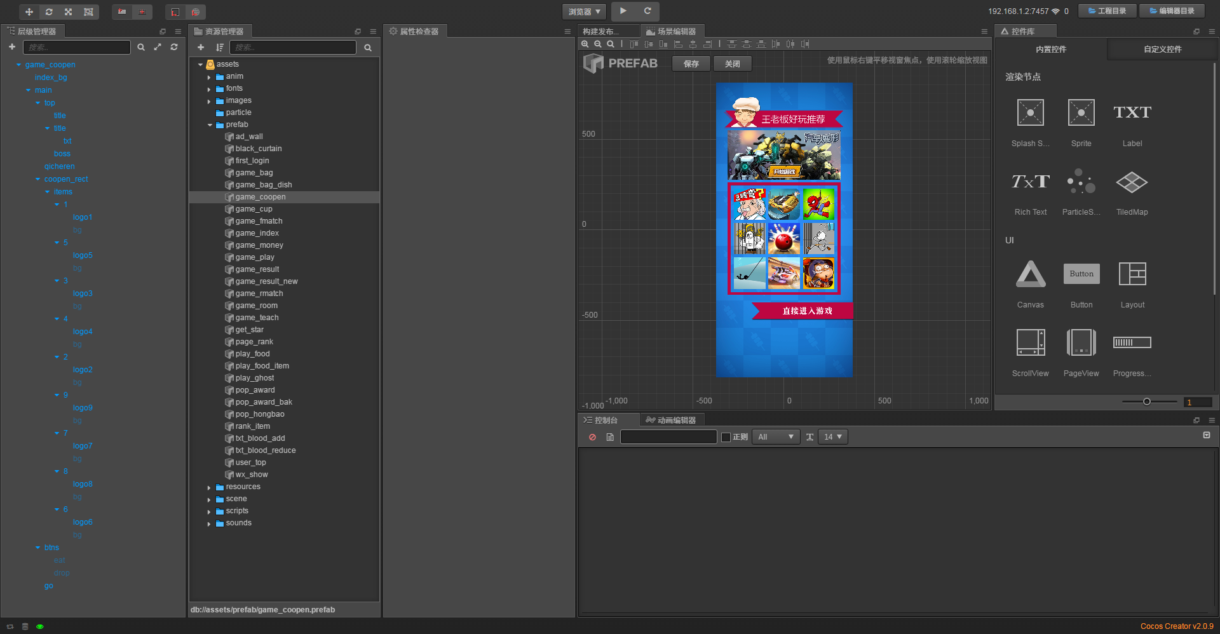This screenshot has height=634, width=1220.
Task: Switch to the 内置控件 tab
Action: (1051, 49)
